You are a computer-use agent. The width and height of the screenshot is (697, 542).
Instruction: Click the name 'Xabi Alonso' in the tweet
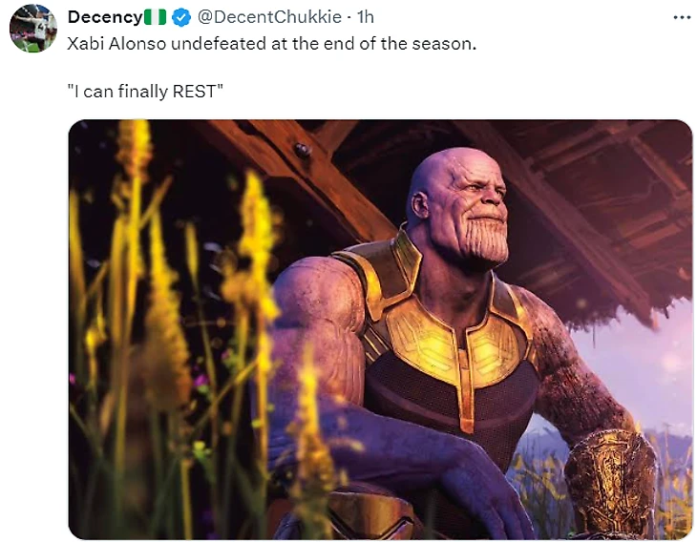coord(116,44)
